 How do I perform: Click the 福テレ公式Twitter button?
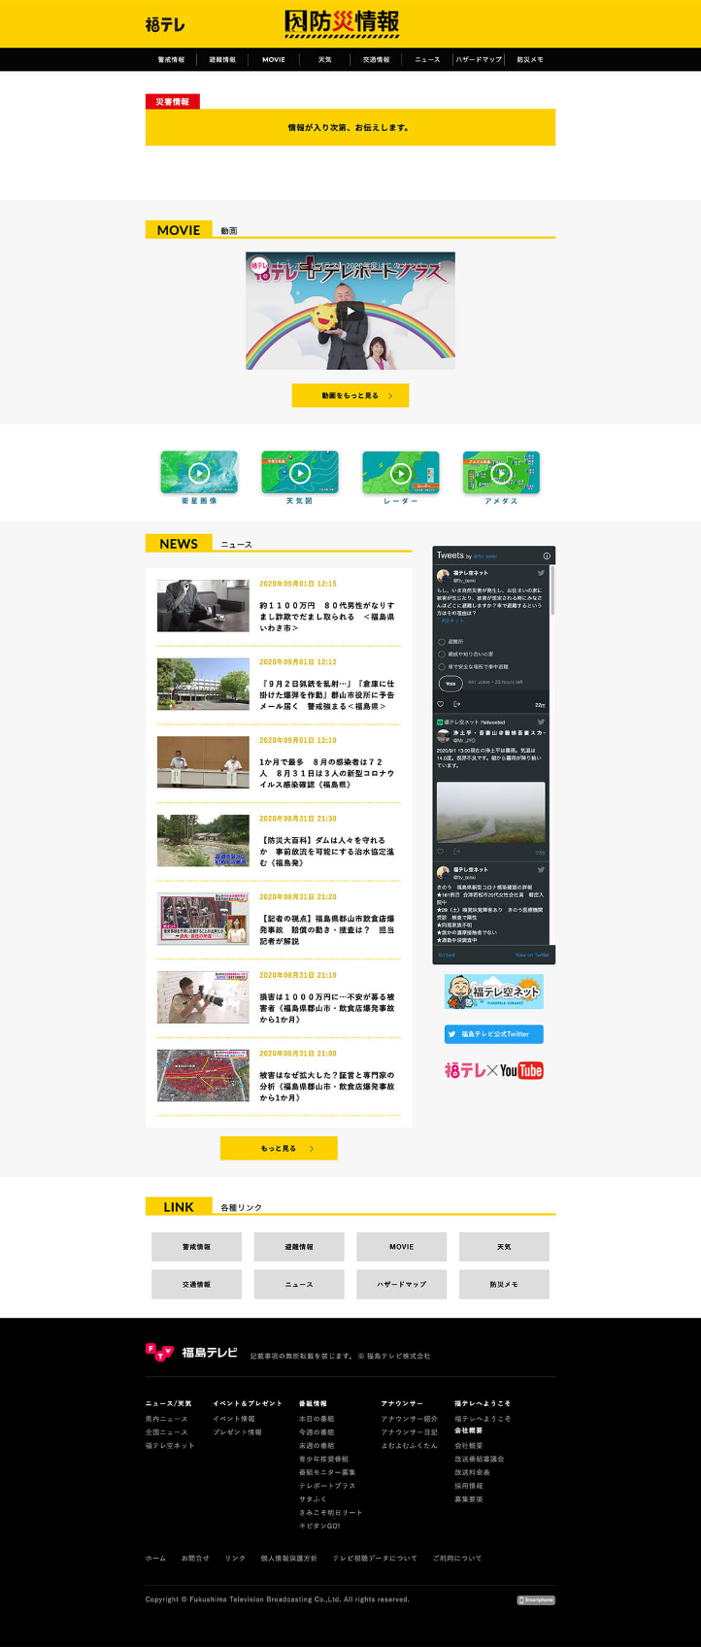pos(493,1034)
